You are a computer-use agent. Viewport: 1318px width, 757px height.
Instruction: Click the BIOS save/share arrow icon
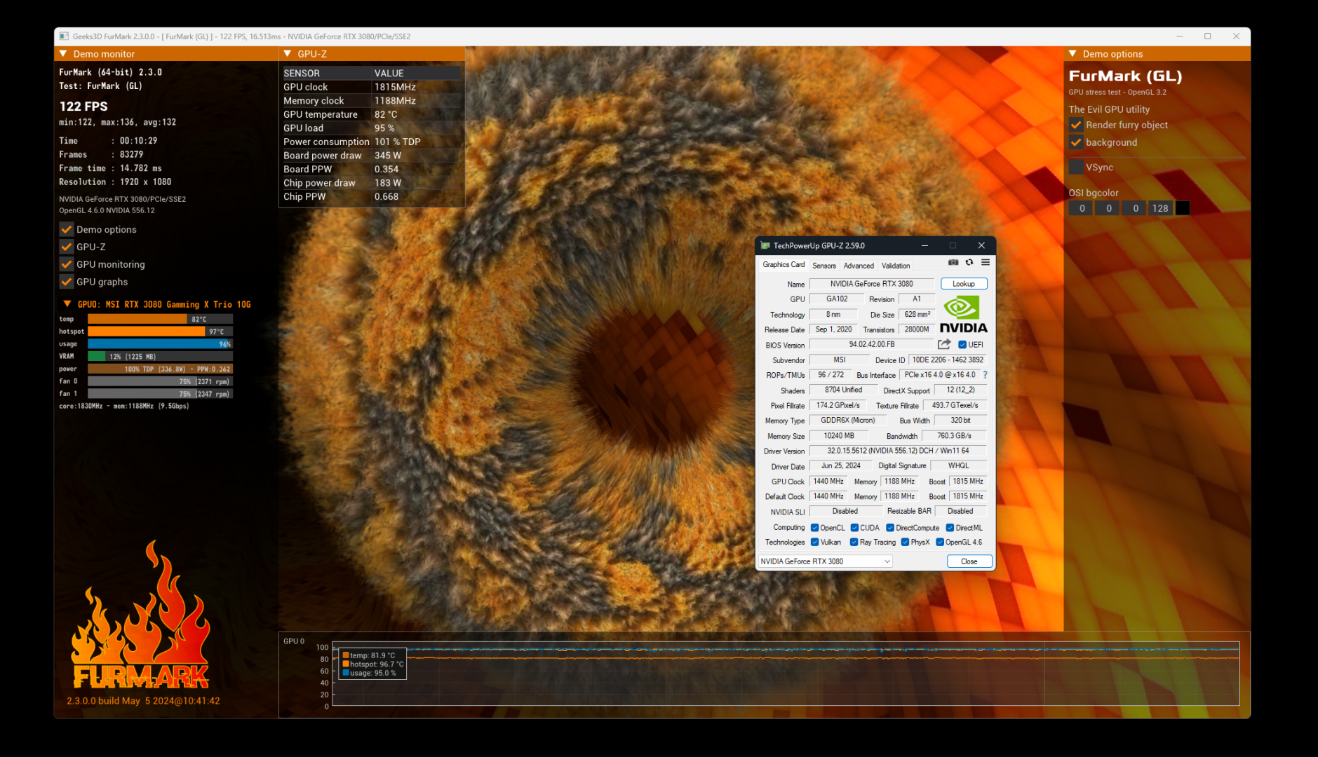[x=944, y=344]
